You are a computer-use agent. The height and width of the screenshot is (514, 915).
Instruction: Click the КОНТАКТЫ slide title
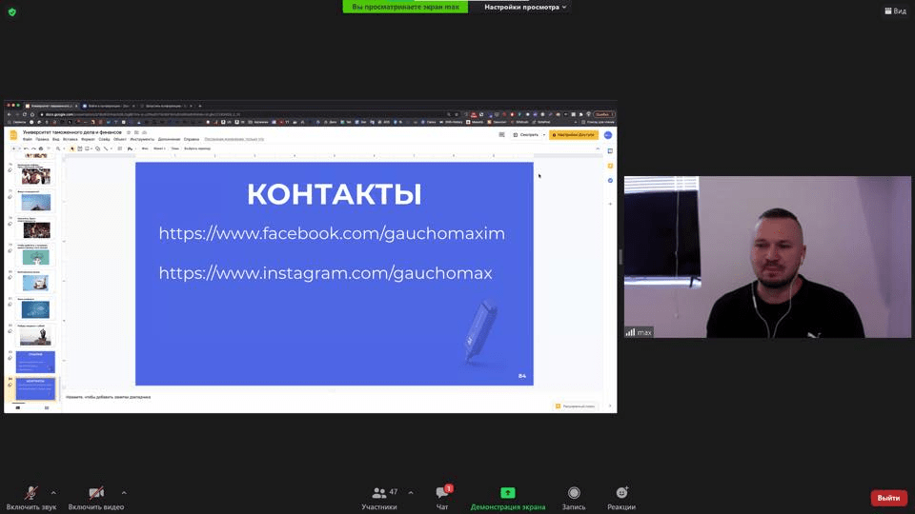click(x=335, y=194)
